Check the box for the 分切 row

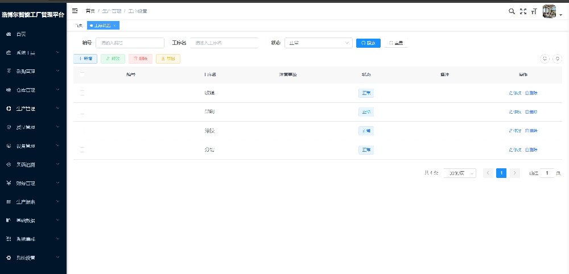[x=83, y=150]
